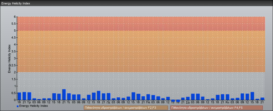Image resolution: width=273 pixels, height=111 pixels.
Task: Click the Τε day label on x-axis
Action: (x=69, y=102)
